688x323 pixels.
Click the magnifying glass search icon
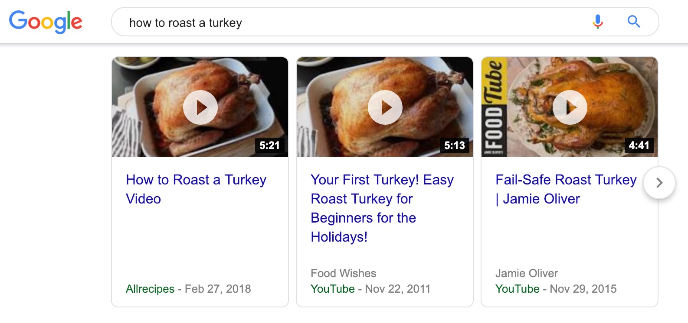coord(633,21)
